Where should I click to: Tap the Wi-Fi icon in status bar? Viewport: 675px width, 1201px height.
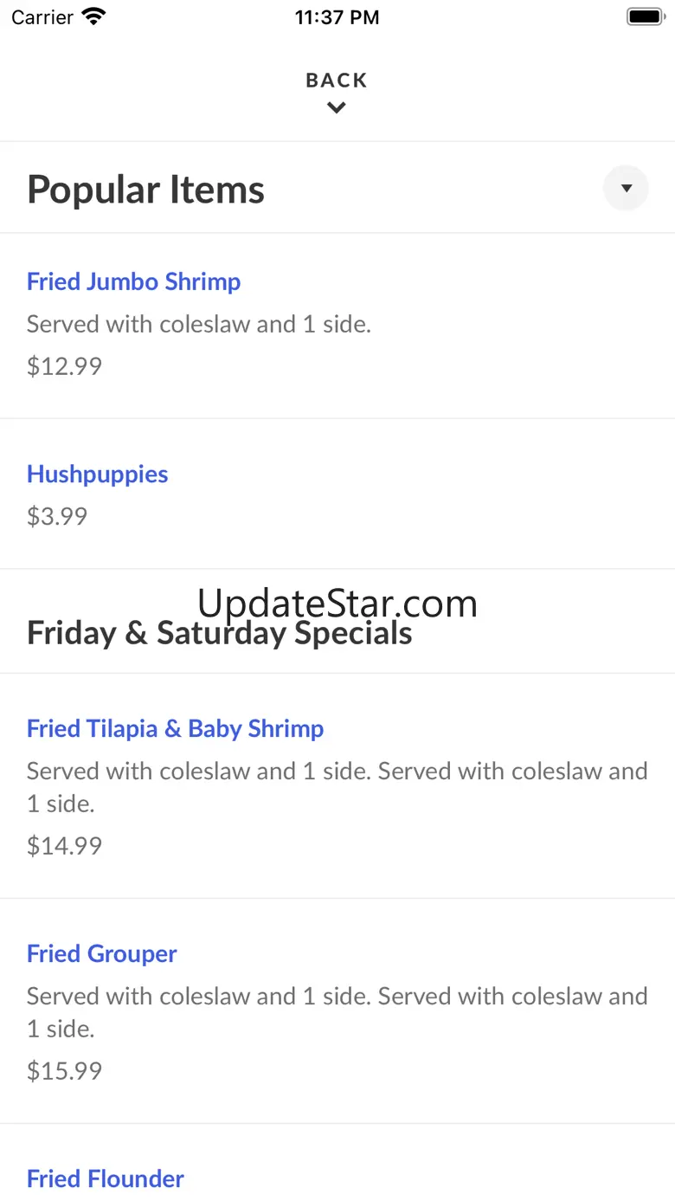click(x=93, y=16)
